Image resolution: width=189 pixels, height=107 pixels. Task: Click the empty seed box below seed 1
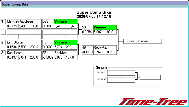tap(3, 32)
